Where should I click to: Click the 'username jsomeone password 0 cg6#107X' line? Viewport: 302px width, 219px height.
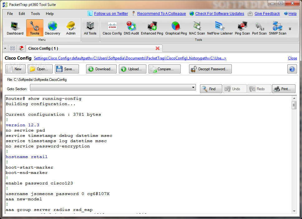pos(57,194)
